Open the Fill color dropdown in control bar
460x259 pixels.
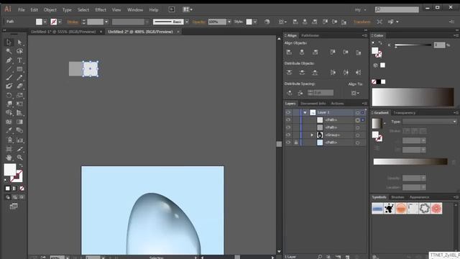pyautogui.click(x=45, y=22)
